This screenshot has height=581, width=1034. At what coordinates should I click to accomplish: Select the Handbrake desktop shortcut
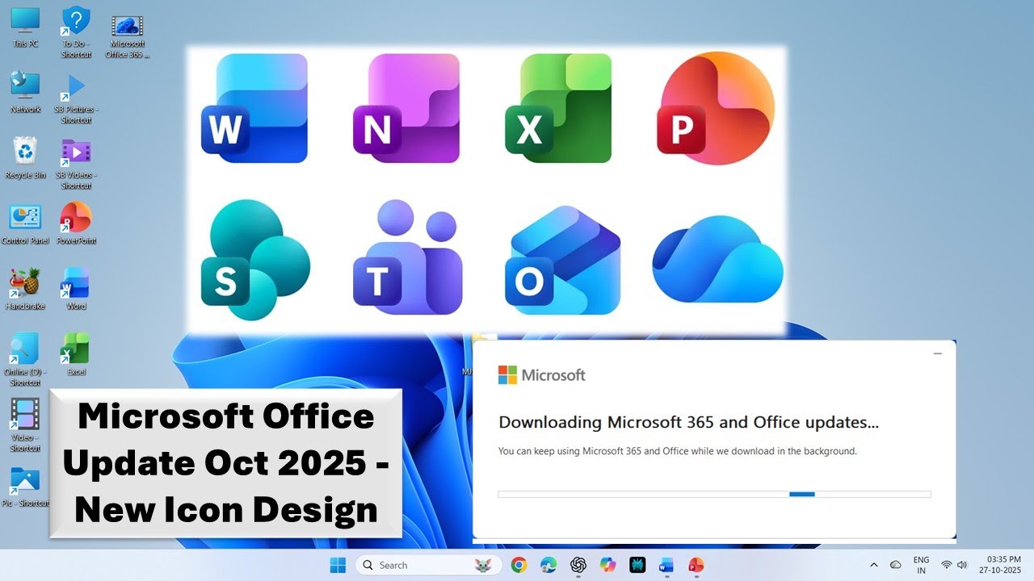(25, 289)
